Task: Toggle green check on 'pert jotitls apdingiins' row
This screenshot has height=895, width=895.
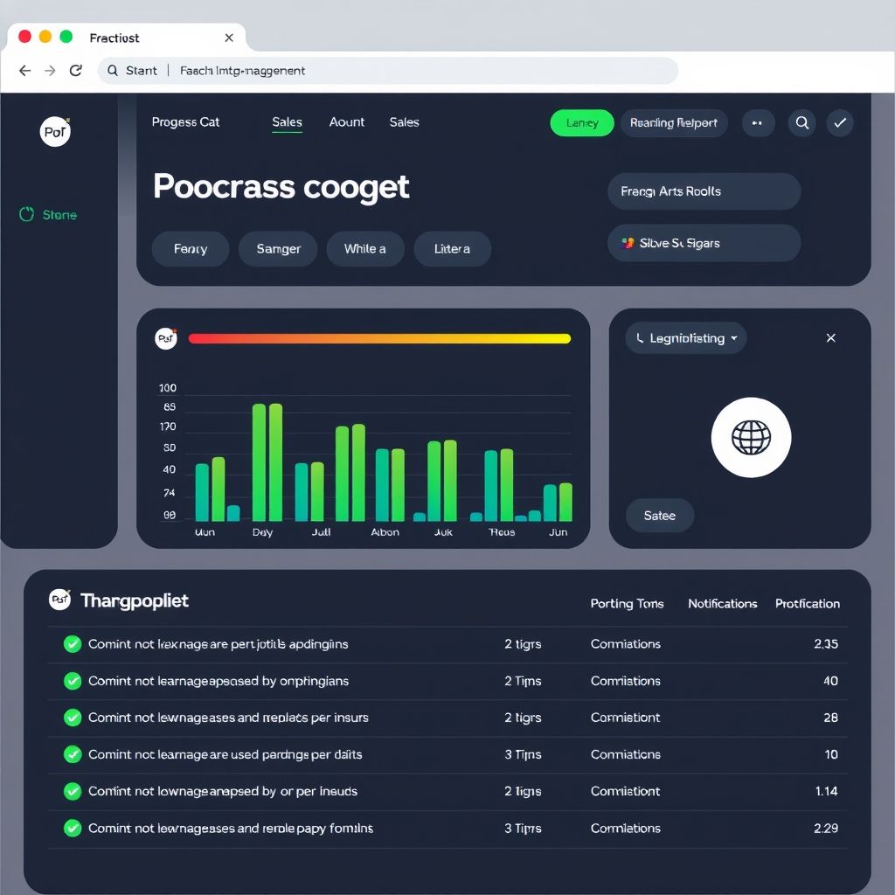Action: point(73,644)
